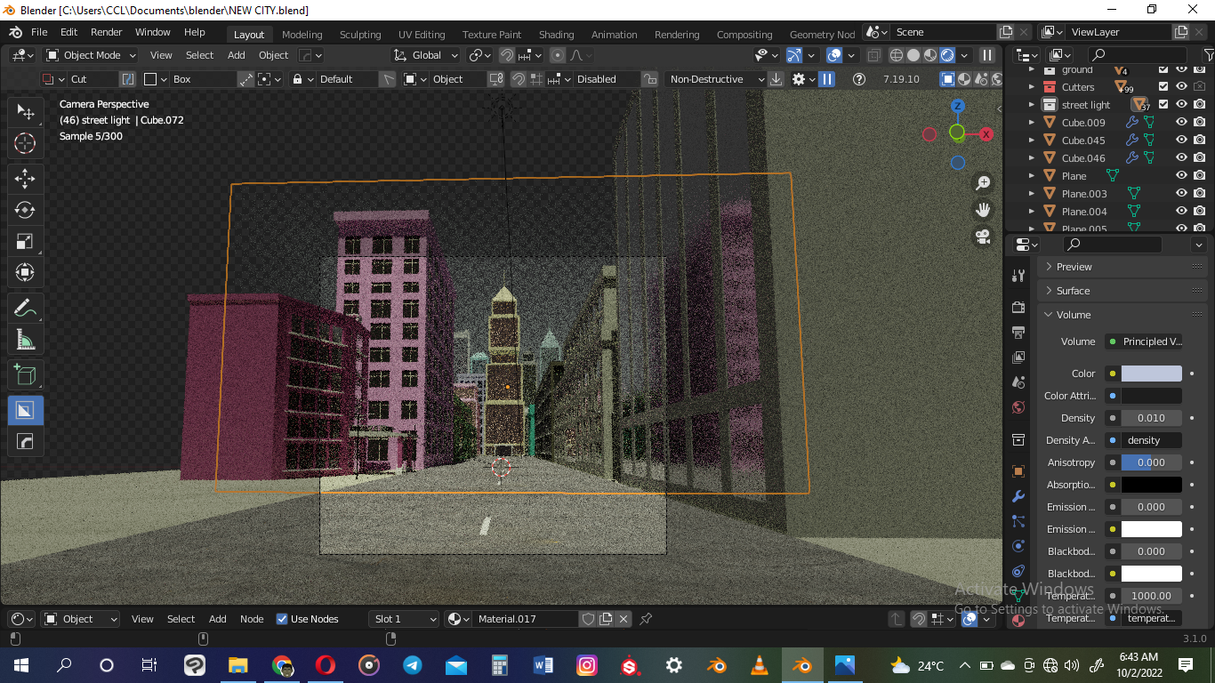The image size is (1215, 683).
Task: Open the Particles properties tab
Action: [x=1018, y=521]
